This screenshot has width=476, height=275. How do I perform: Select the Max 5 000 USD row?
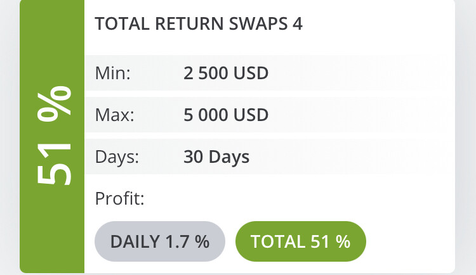[x=270, y=115]
